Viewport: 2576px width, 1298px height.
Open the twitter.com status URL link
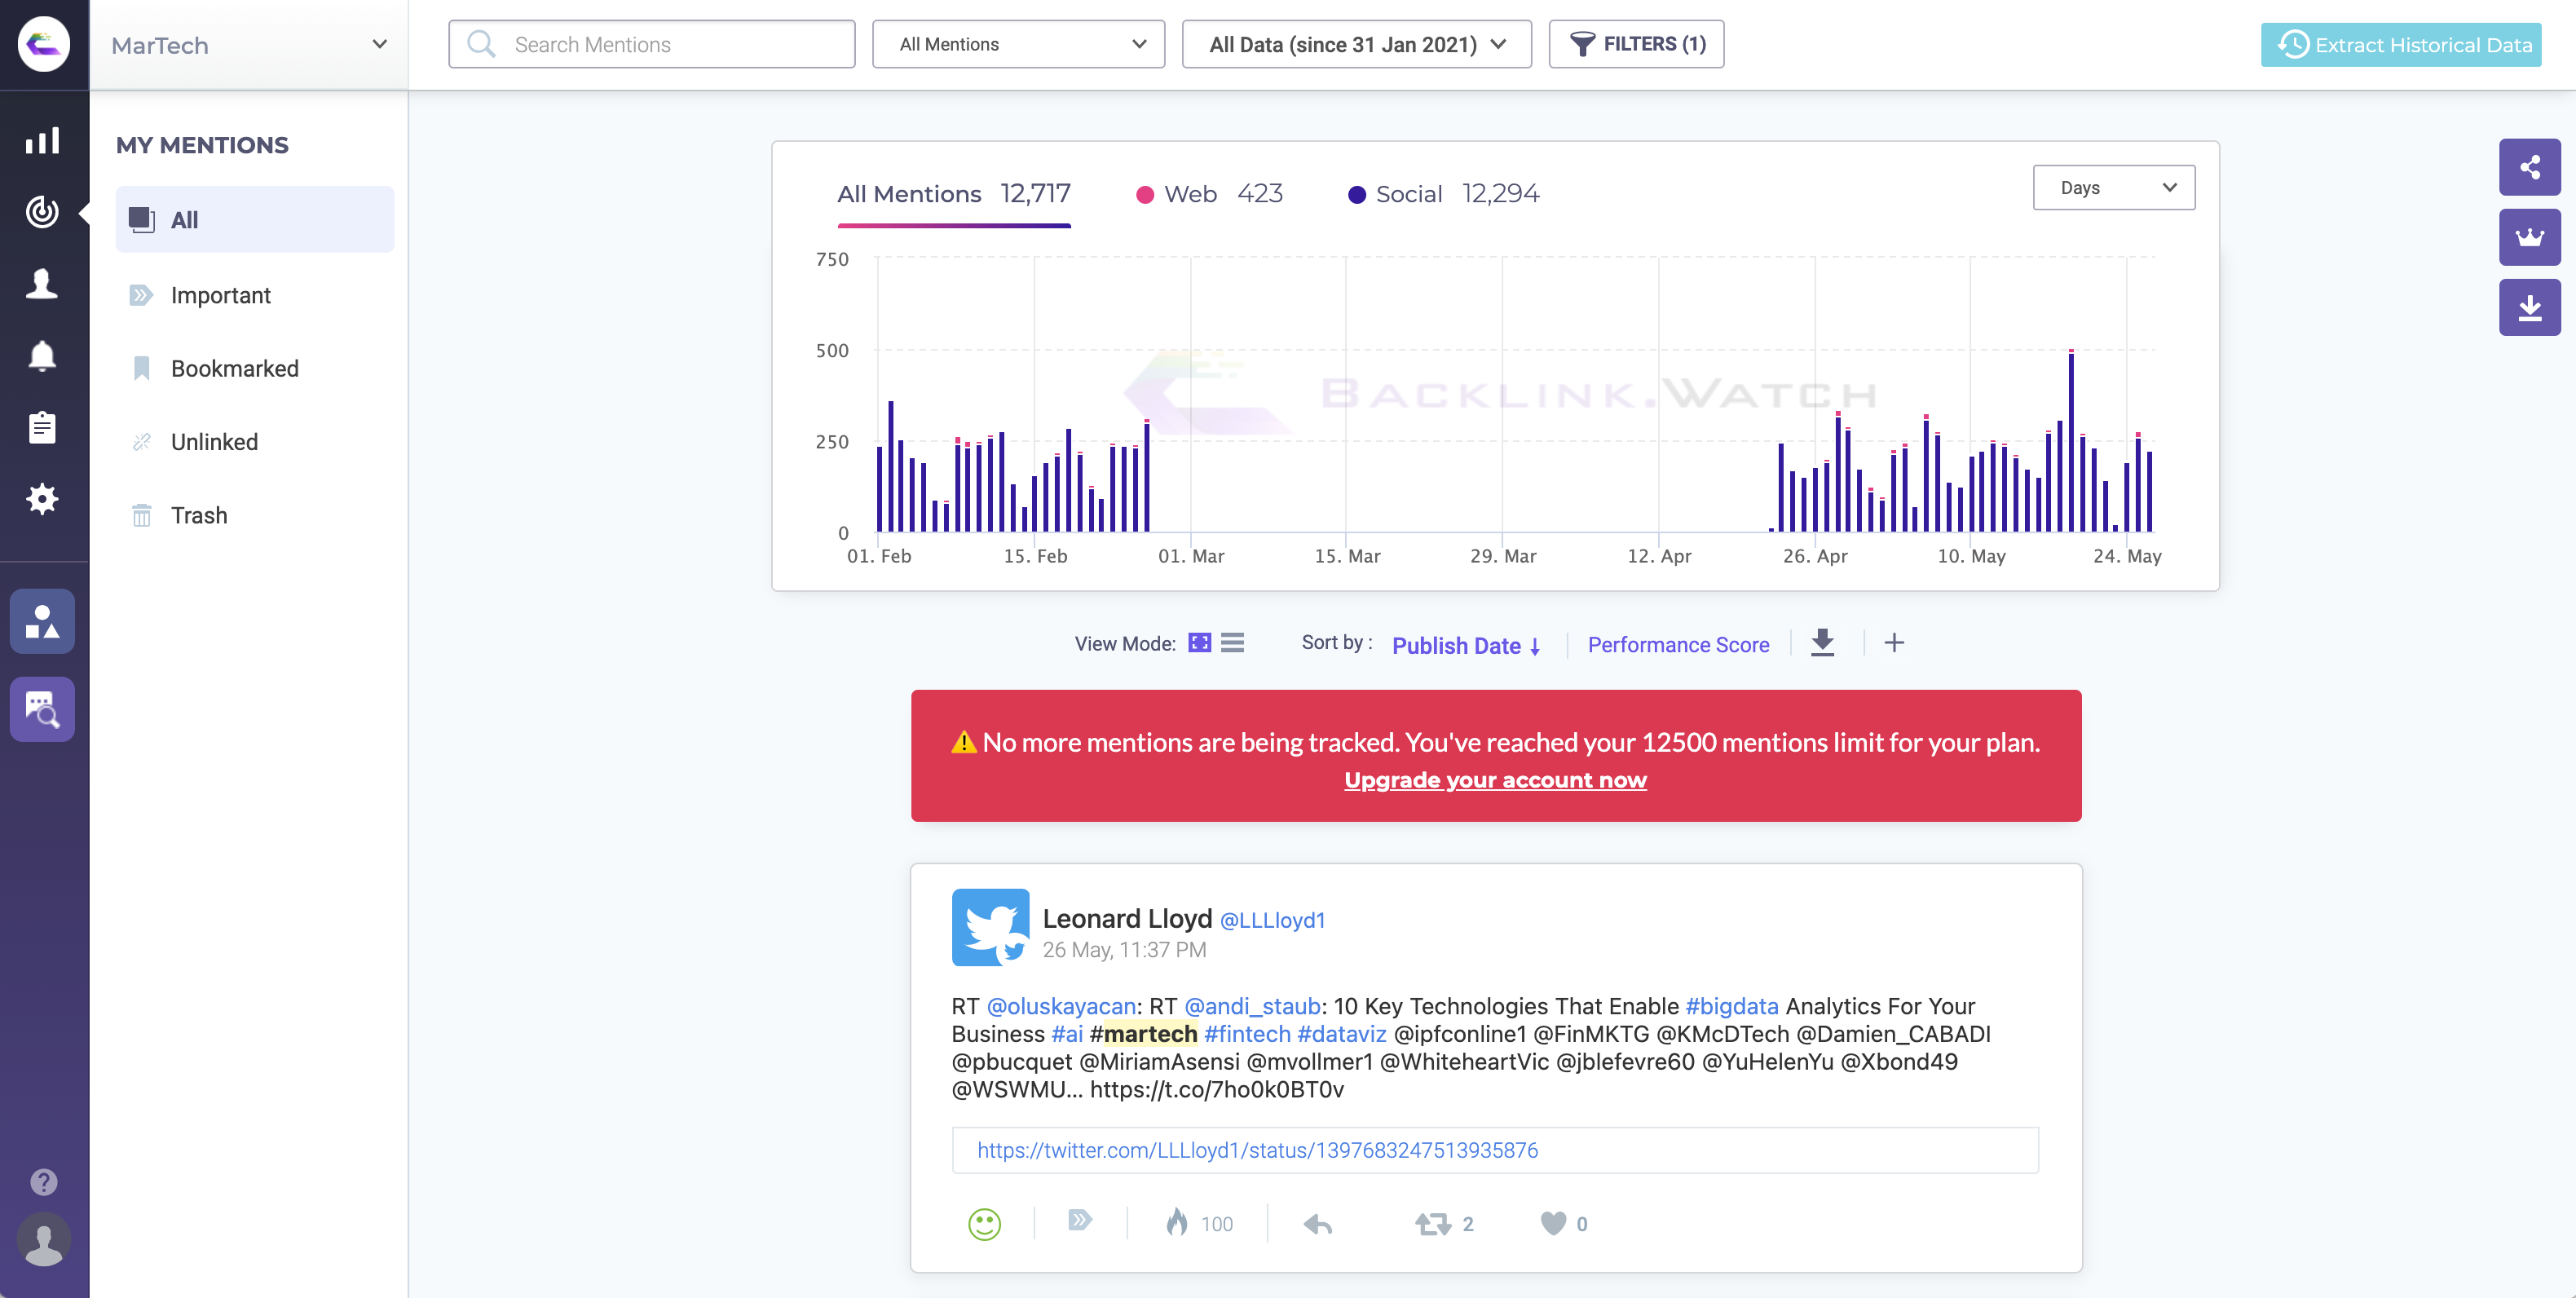[x=1257, y=1151]
